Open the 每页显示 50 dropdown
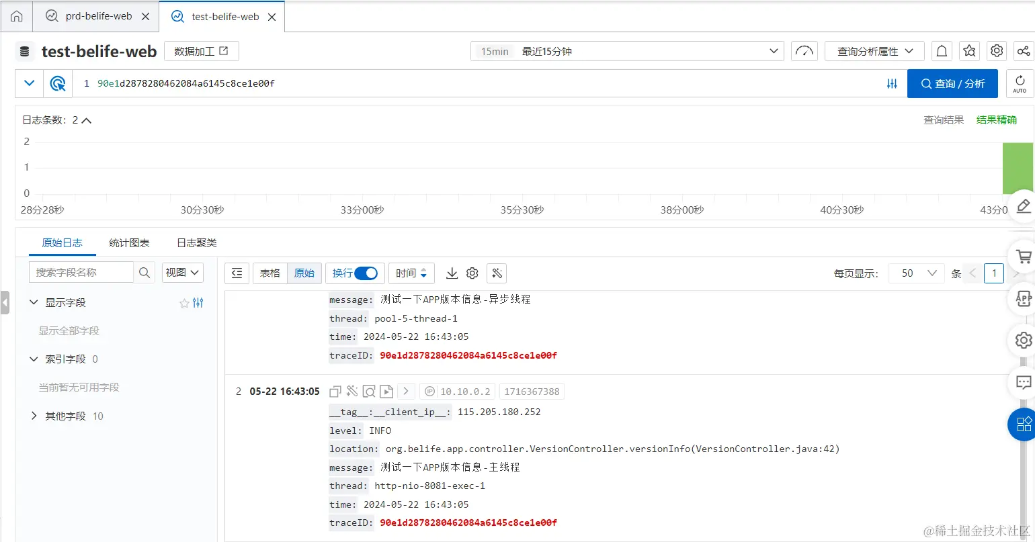This screenshot has width=1035, height=542. pos(916,273)
